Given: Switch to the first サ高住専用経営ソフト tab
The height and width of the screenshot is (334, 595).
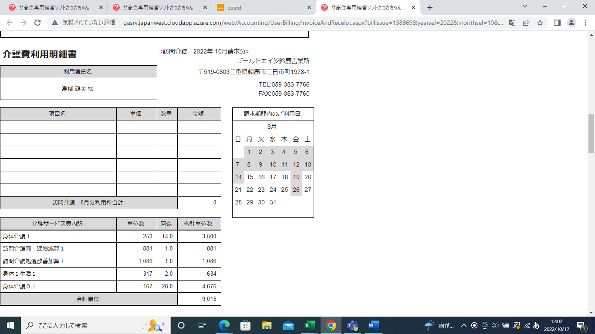Looking at the screenshot, I should tap(54, 7).
